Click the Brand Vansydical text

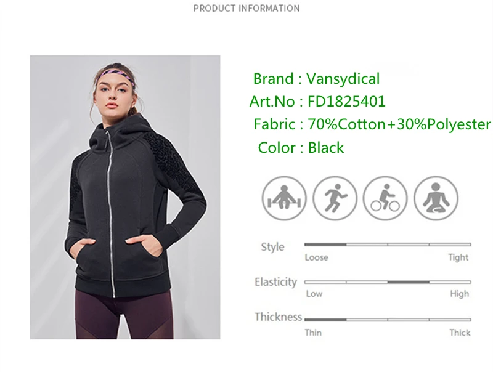tap(316, 79)
